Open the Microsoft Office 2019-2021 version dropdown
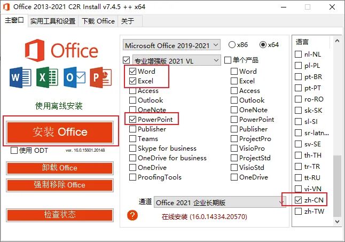Screen dimensions: 345x242 [x=171, y=45]
